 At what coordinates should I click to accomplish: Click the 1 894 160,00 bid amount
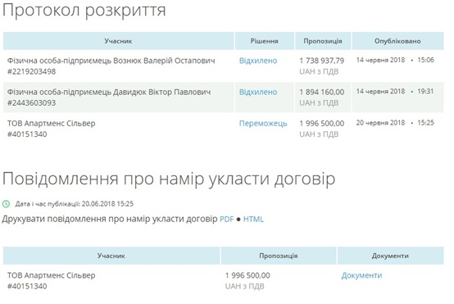tap(322, 92)
